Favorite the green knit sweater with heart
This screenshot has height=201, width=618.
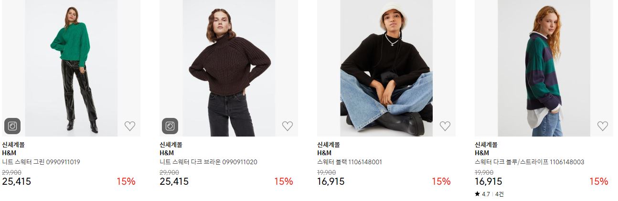click(x=130, y=126)
